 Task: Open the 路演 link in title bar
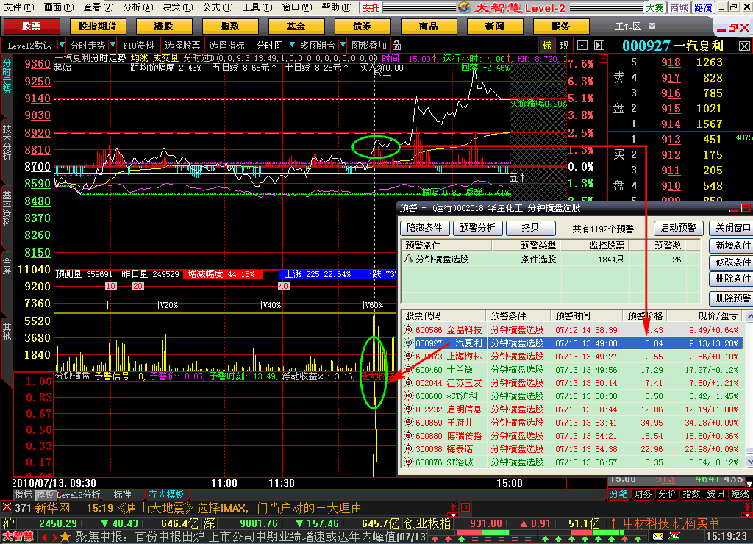(704, 7)
